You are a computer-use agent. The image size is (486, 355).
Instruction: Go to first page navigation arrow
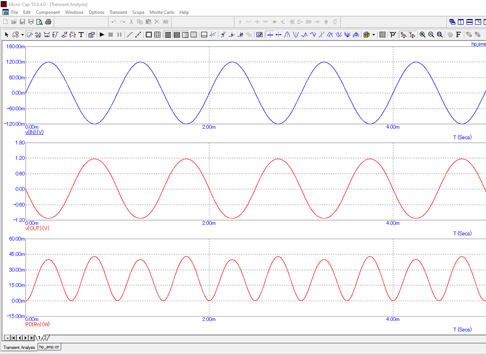(13, 338)
